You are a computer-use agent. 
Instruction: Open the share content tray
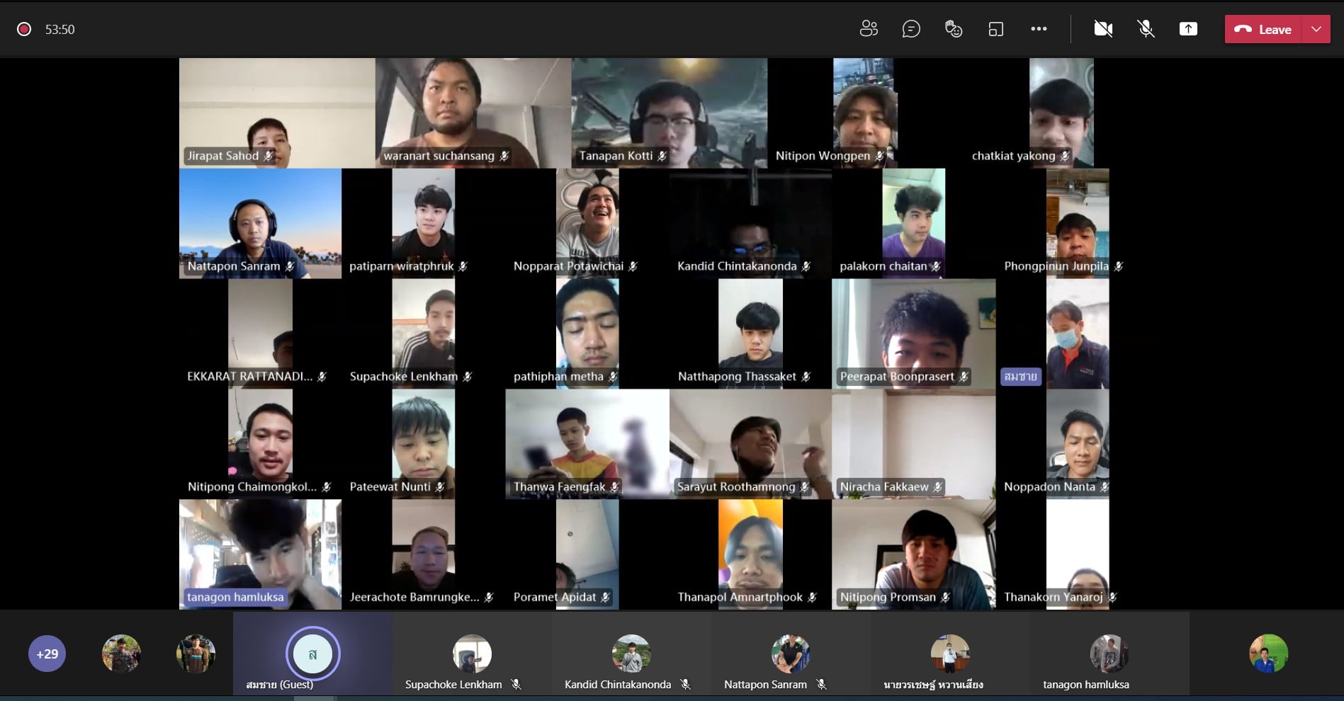click(1188, 29)
